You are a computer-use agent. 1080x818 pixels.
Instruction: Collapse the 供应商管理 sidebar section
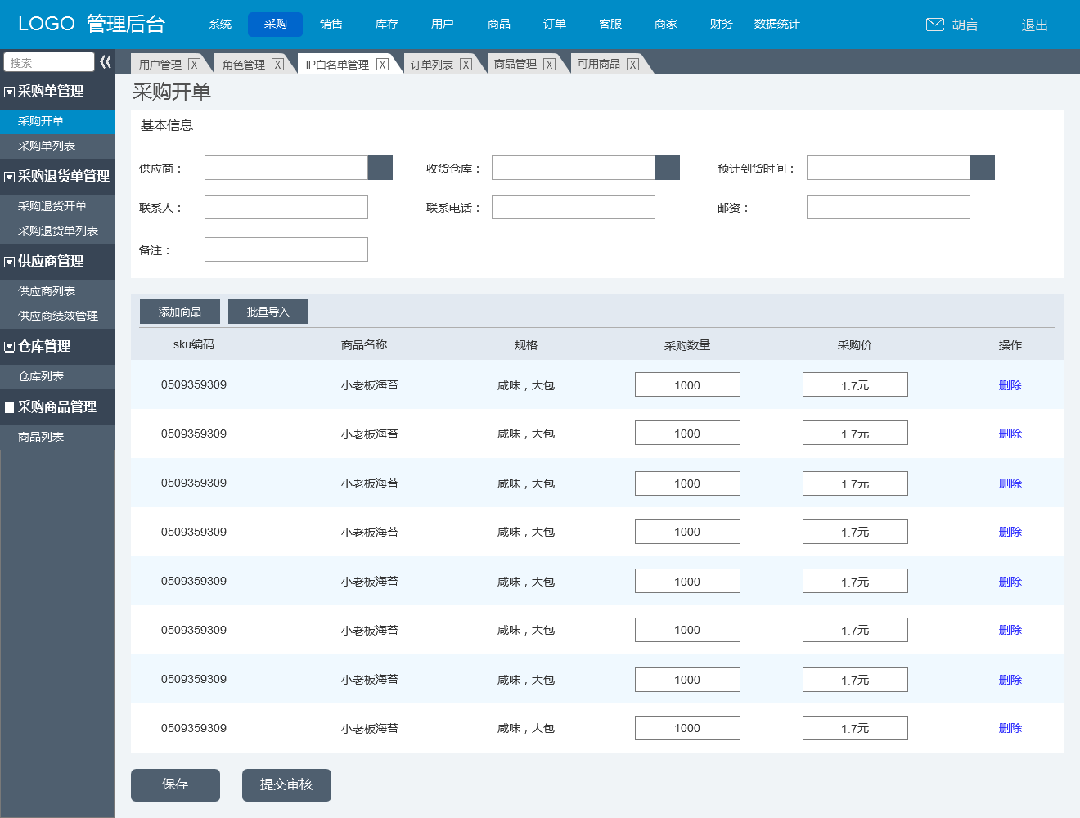tap(10, 263)
